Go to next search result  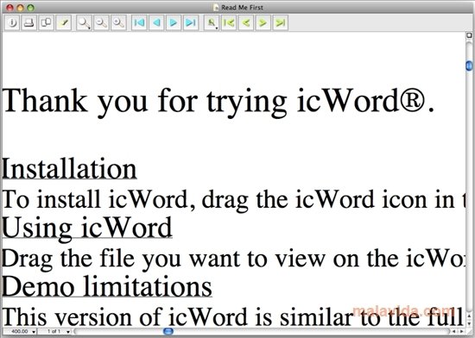[263, 22]
